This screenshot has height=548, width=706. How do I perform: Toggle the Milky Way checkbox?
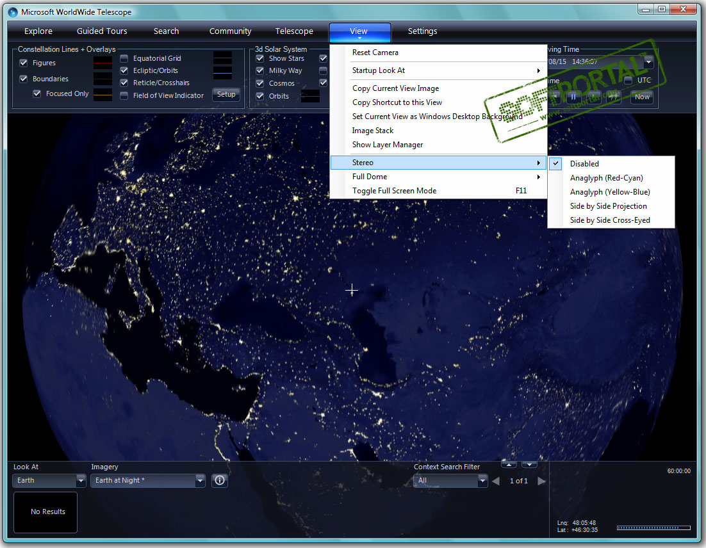(x=260, y=70)
